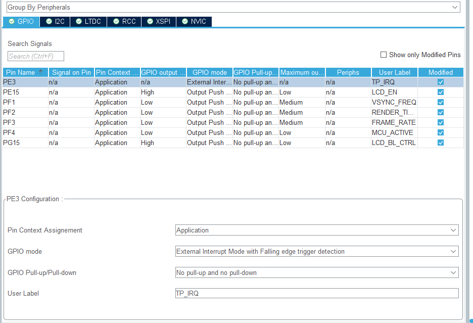Toggle Modified checkbox for PG15 row
This screenshot has width=473, height=323.
pyautogui.click(x=441, y=143)
